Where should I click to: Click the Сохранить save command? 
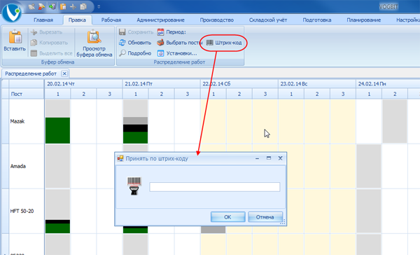coord(136,32)
